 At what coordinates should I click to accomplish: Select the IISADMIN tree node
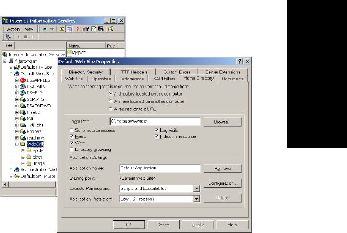pos(36,87)
